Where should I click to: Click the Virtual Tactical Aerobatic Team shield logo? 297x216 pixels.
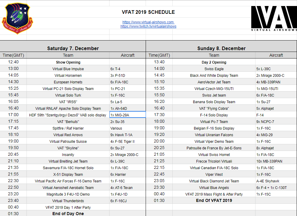[x=17, y=19]
